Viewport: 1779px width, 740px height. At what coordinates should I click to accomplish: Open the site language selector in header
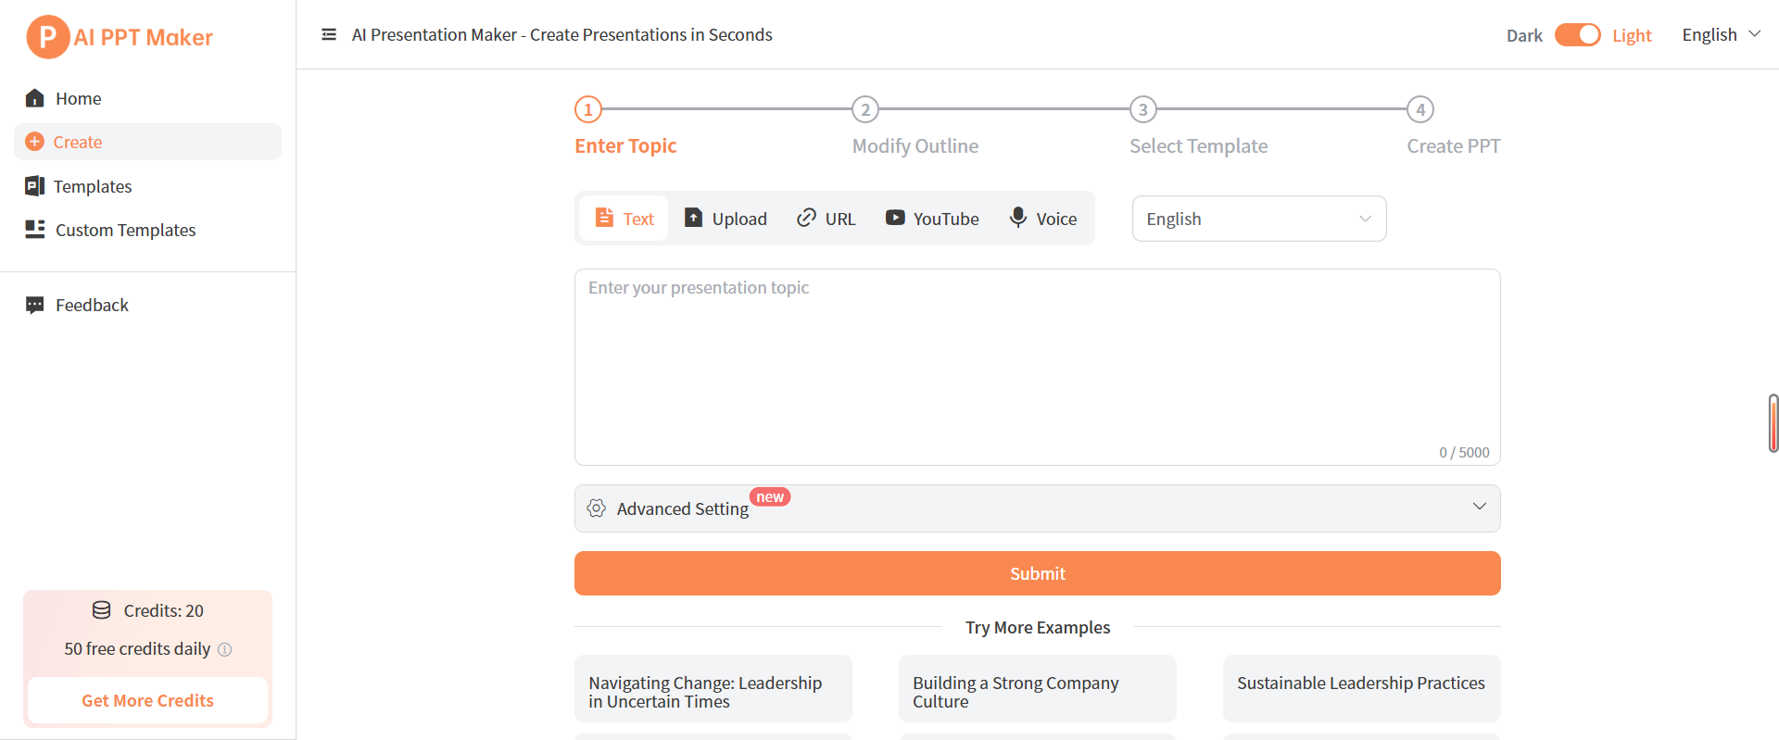coord(1721,35)
